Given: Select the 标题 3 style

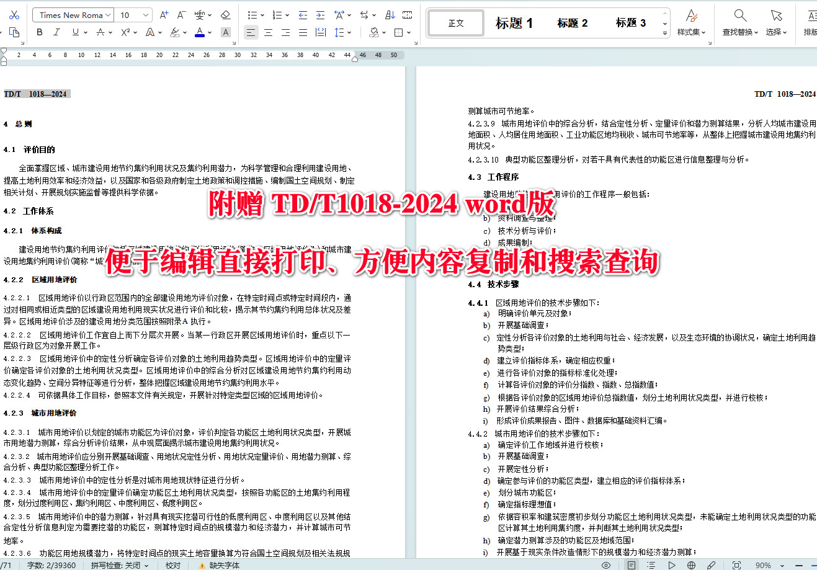Looking at the screenshot, I should 630,23.
